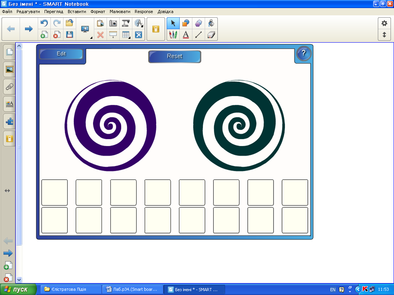
Task: Go to previous page with back arrow
Action: (11, 29)
